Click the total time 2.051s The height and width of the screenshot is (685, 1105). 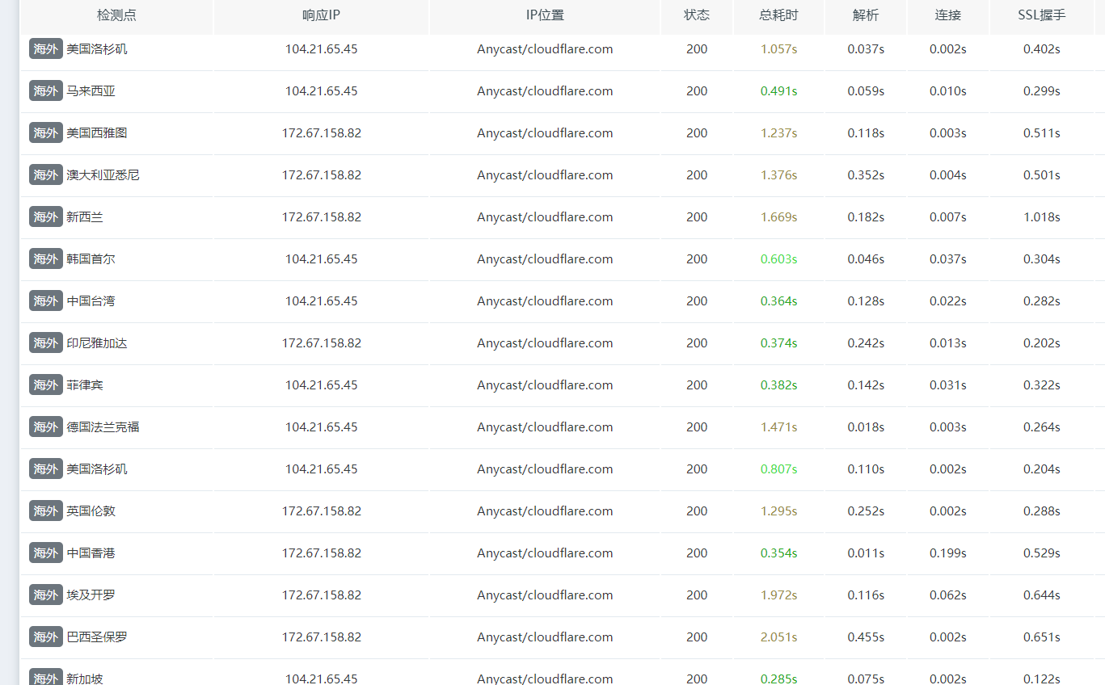(x=778, y=637)
